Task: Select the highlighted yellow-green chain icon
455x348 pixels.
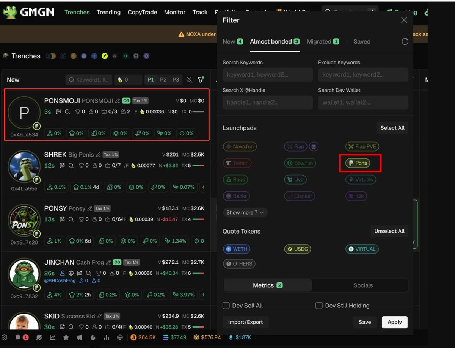Action: click(x=105, y=56)
